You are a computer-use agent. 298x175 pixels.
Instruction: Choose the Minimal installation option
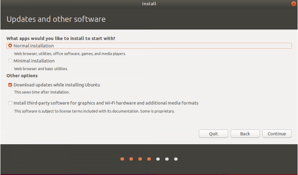[10, 61]
